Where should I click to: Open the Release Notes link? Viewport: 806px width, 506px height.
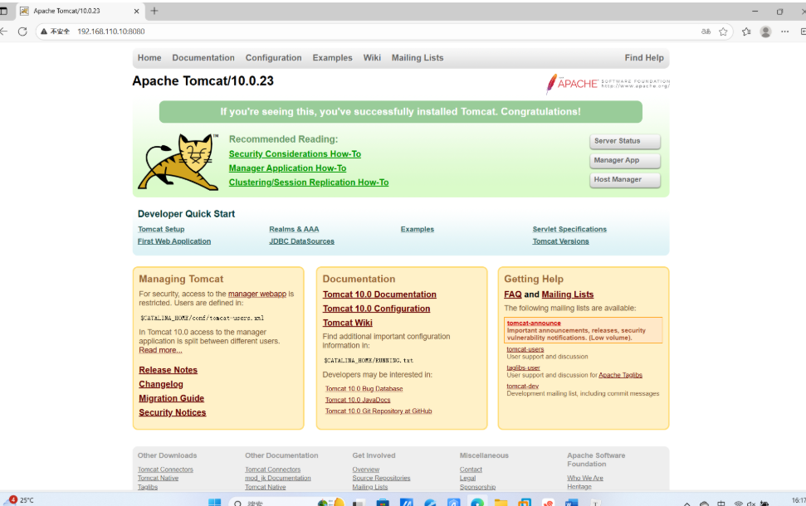pos(168,370)
